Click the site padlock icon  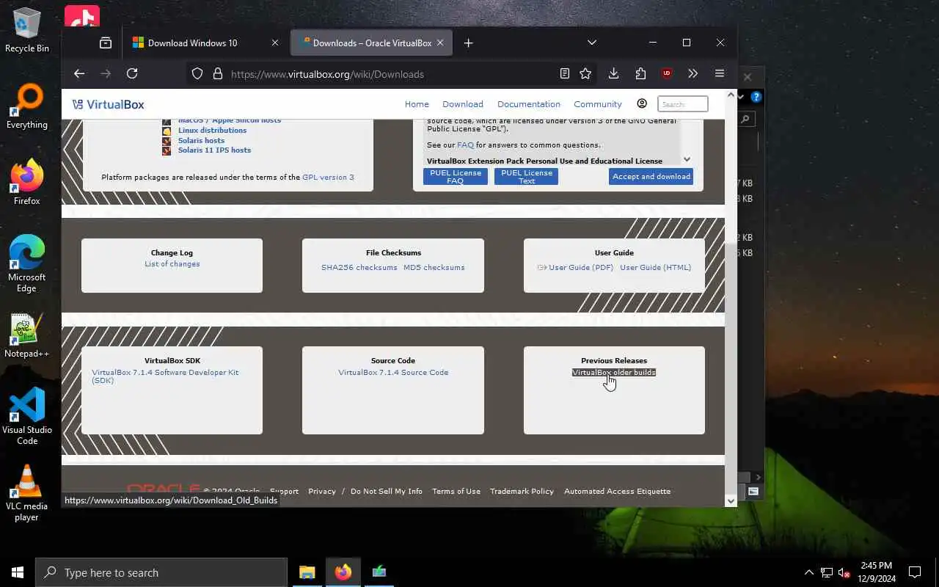217,73
